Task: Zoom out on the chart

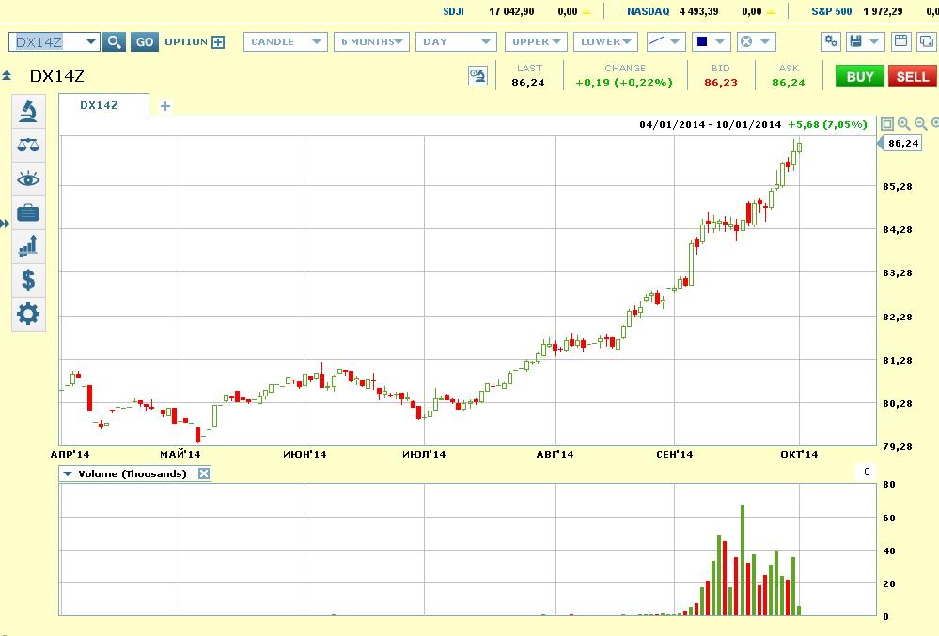Action: click(921, 124)
